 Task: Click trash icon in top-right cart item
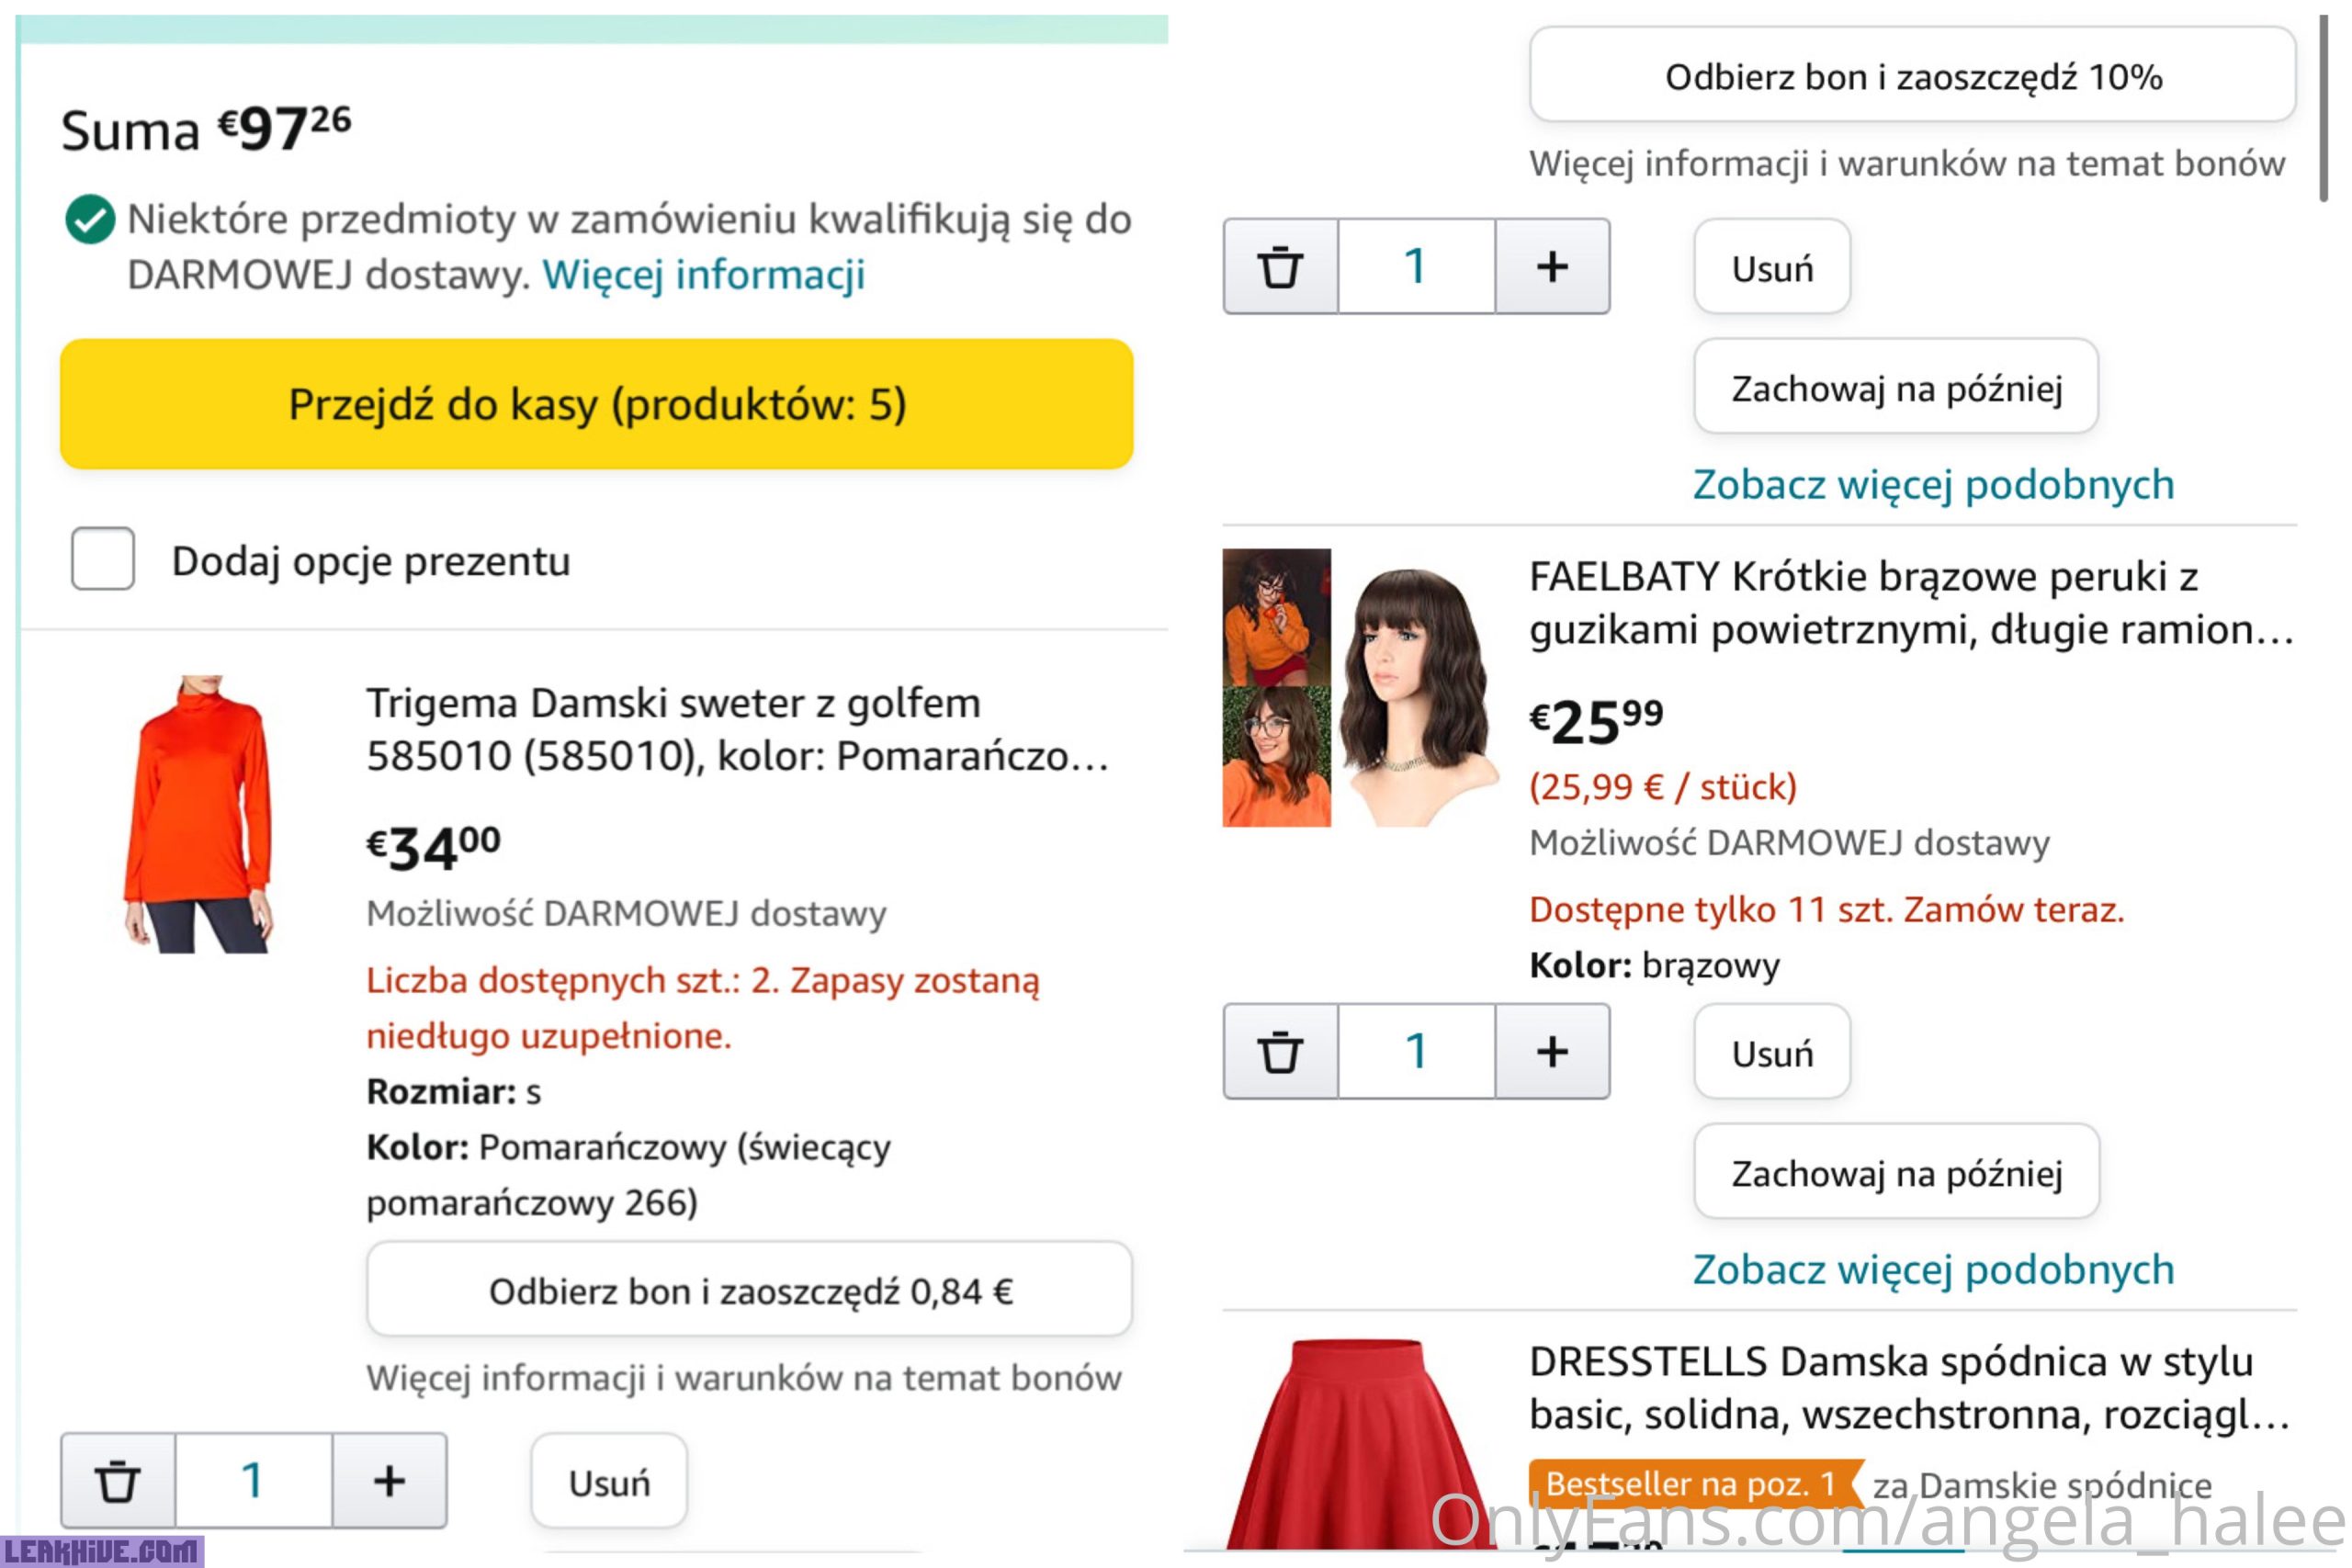[x=1280, y=267]
